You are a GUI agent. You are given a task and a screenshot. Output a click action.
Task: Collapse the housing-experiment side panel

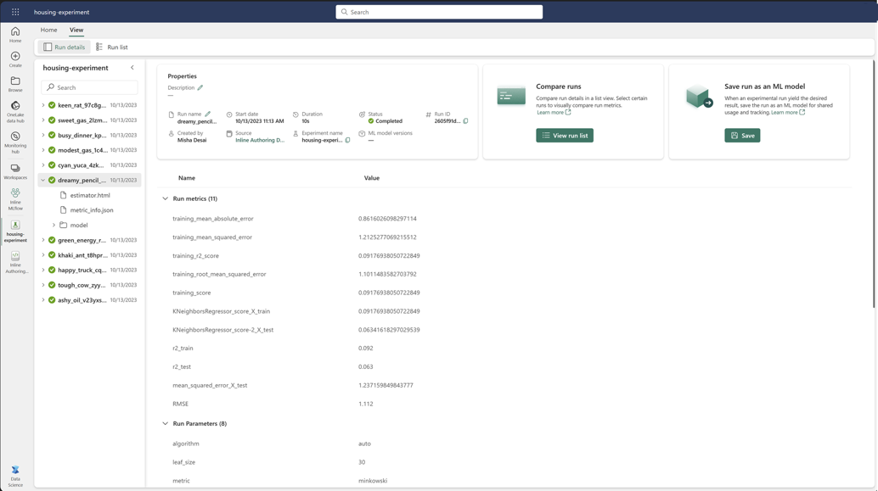(132, 68)
